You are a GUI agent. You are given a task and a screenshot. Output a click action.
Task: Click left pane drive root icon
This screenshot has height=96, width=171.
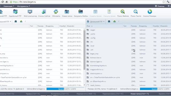point(16,21)
